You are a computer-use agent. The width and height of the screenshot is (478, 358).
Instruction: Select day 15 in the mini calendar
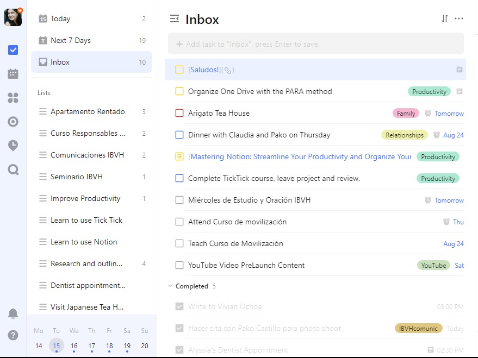click(57, 346)
